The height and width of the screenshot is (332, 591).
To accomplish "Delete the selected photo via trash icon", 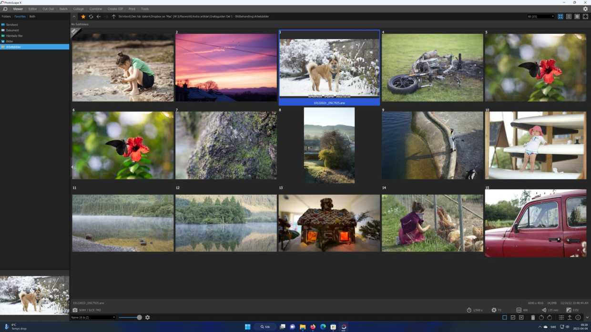I will pos(533,317).
